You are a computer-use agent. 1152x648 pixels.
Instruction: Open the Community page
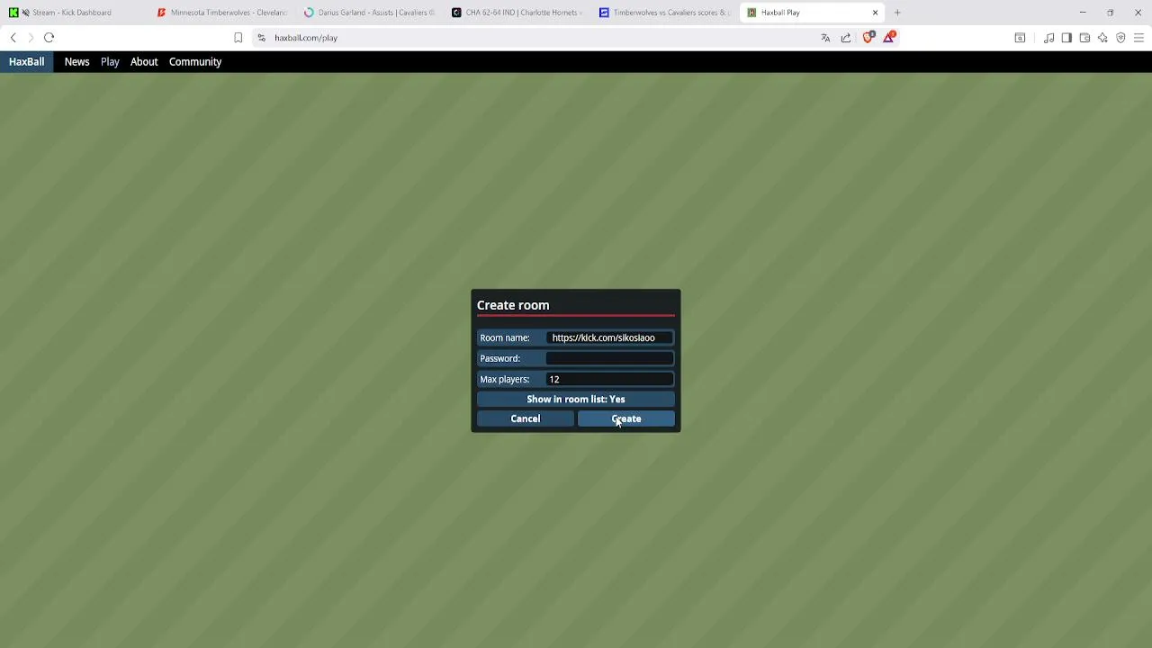point(195,62)
